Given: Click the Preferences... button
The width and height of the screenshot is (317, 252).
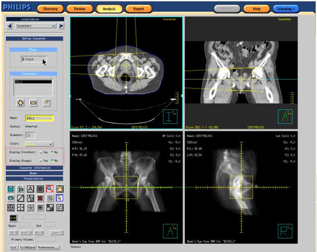Looking at the screenshot, I should pyautogui.click(x=48, y=247).
